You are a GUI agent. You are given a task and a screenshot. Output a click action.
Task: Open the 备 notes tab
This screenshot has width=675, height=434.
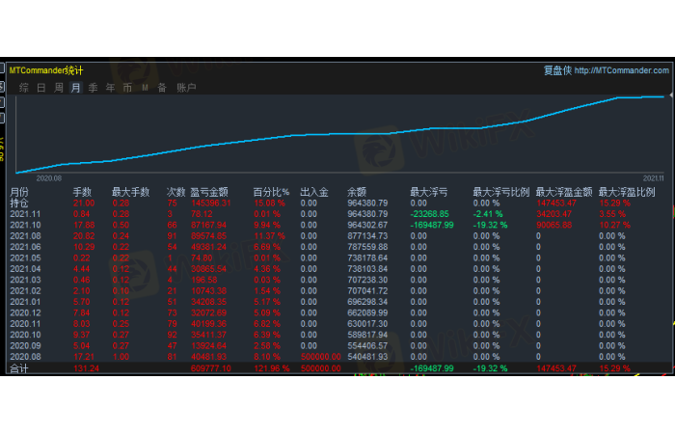(x=161, y=88)
